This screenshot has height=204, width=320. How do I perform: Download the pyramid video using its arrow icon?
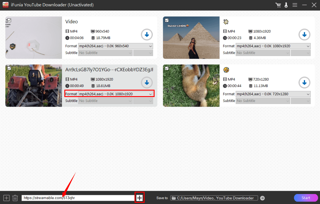(304, 35)
